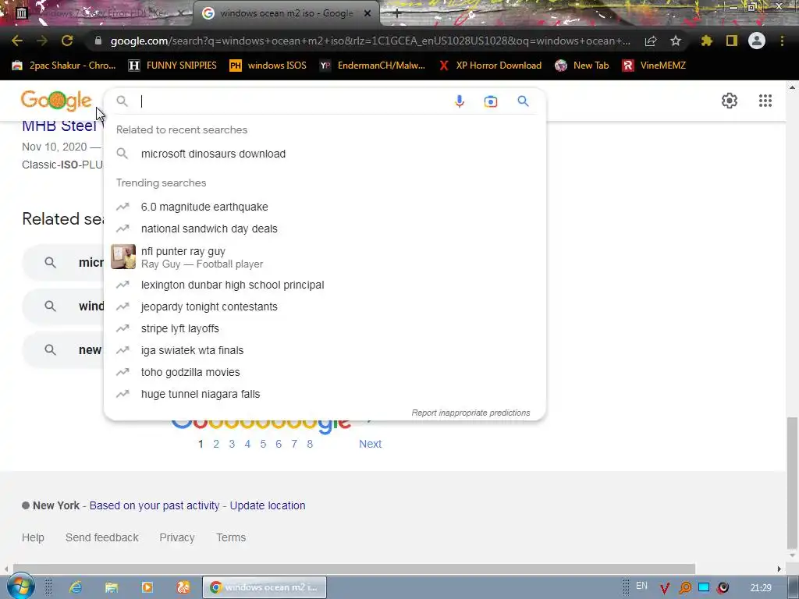Open a new tab with plus button
This screenshot has height=599, width=799.
coord(397,14)
